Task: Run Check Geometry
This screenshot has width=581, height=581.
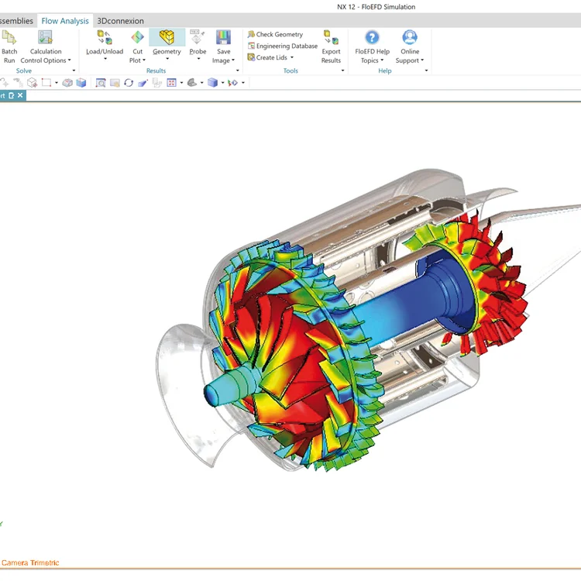Action: click(x=275, y=34)
